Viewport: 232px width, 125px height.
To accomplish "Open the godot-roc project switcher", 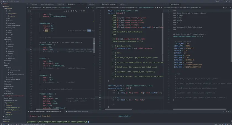I will pos(6,1).
